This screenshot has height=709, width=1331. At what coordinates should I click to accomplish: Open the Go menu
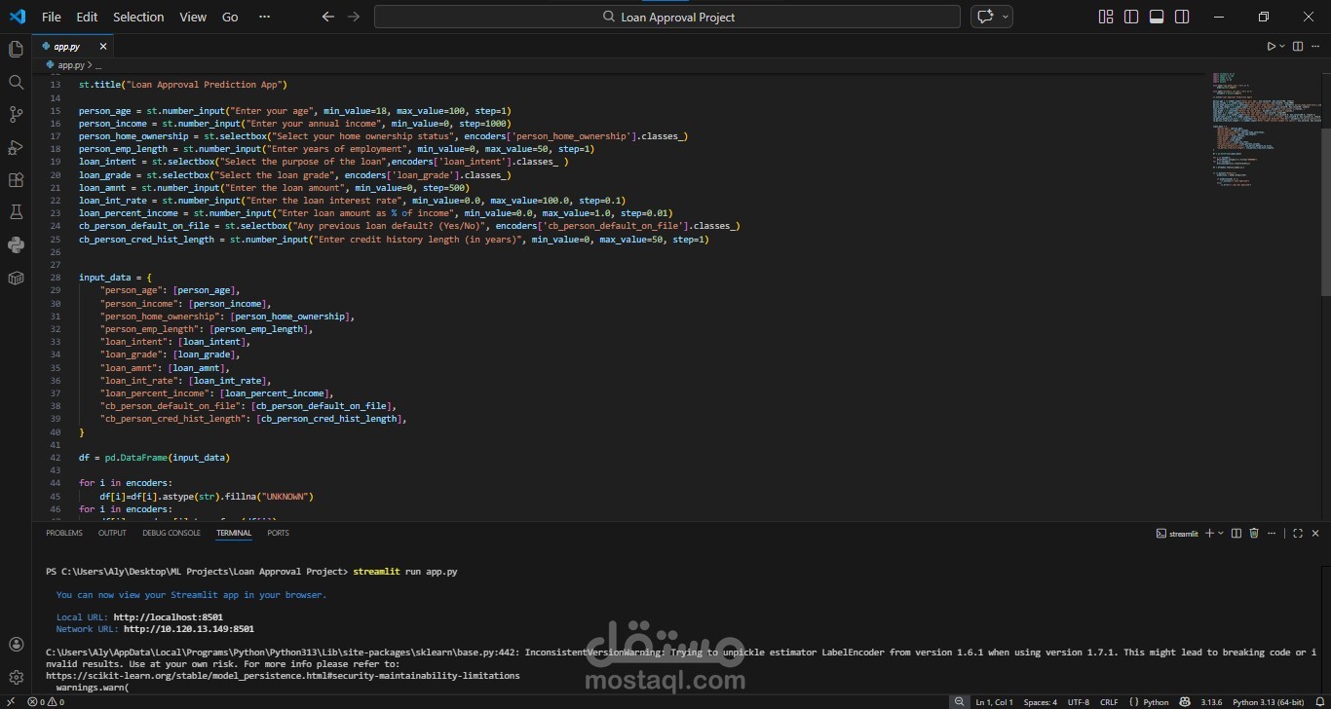point(230,17)
